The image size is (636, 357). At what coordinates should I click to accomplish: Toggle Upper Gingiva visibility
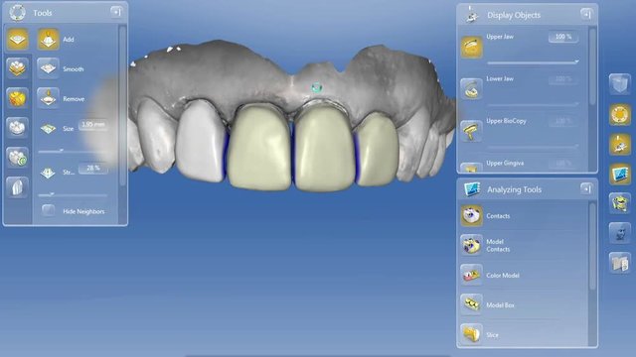tap(471, 167)
